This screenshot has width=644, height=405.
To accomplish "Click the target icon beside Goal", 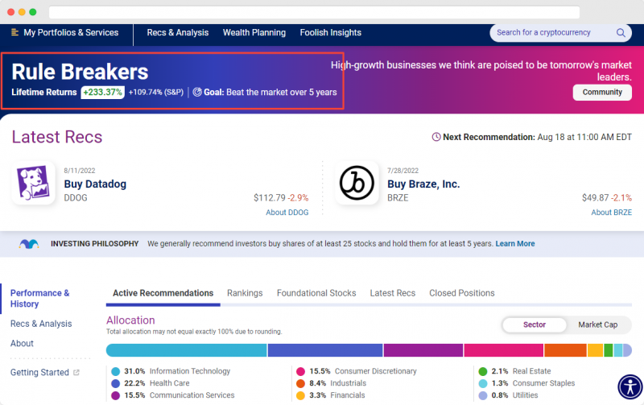I will click(x=197, y=92).
